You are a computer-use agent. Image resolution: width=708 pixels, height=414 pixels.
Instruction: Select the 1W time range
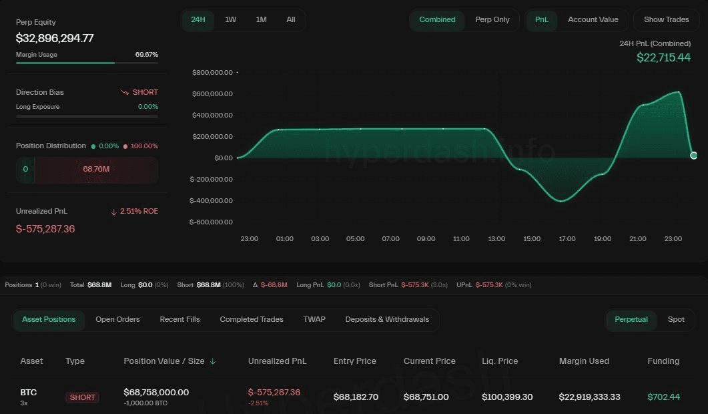pos(230,20)
